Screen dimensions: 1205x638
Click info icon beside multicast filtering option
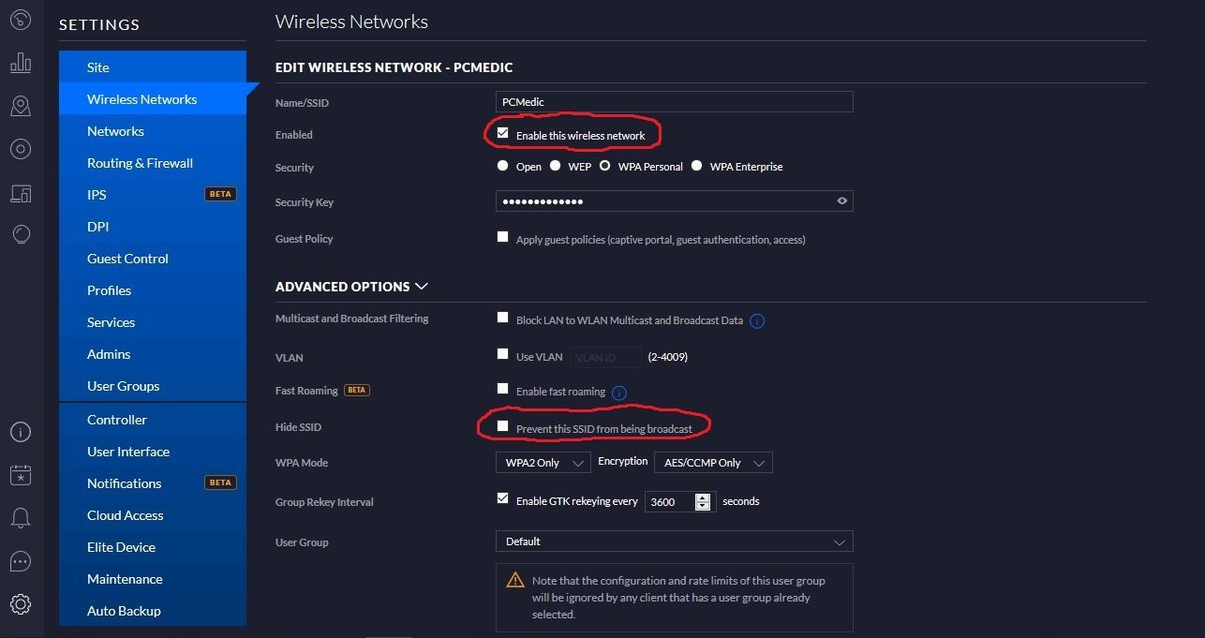coord(757,320)
